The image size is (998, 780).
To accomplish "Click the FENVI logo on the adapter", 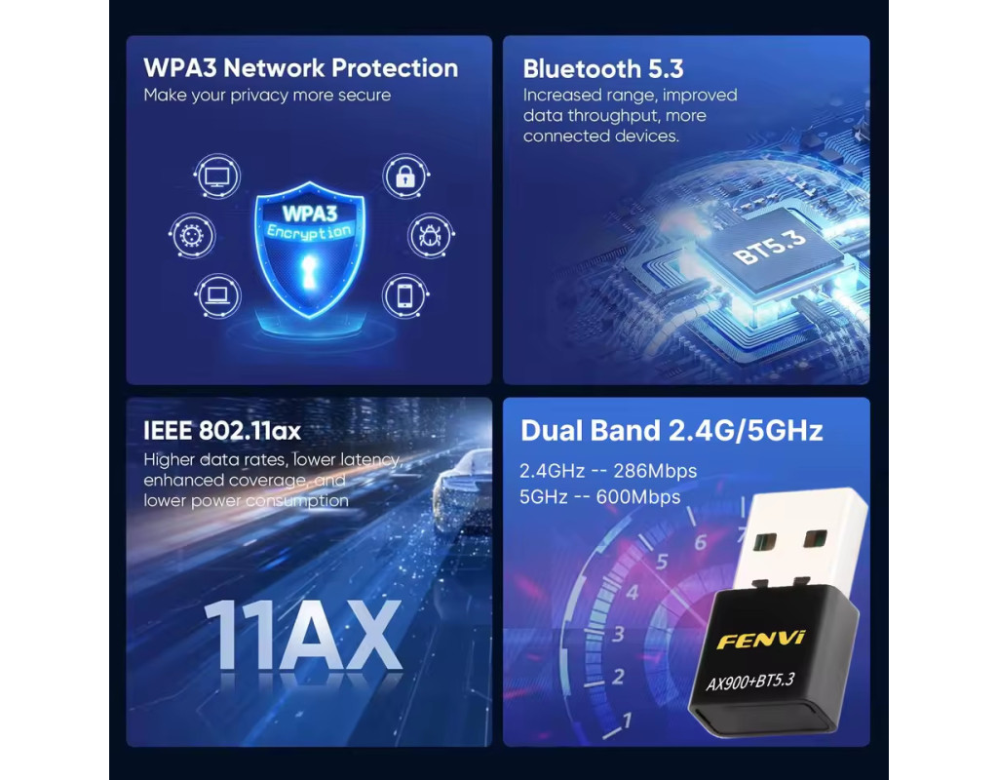I will [760, 640].
